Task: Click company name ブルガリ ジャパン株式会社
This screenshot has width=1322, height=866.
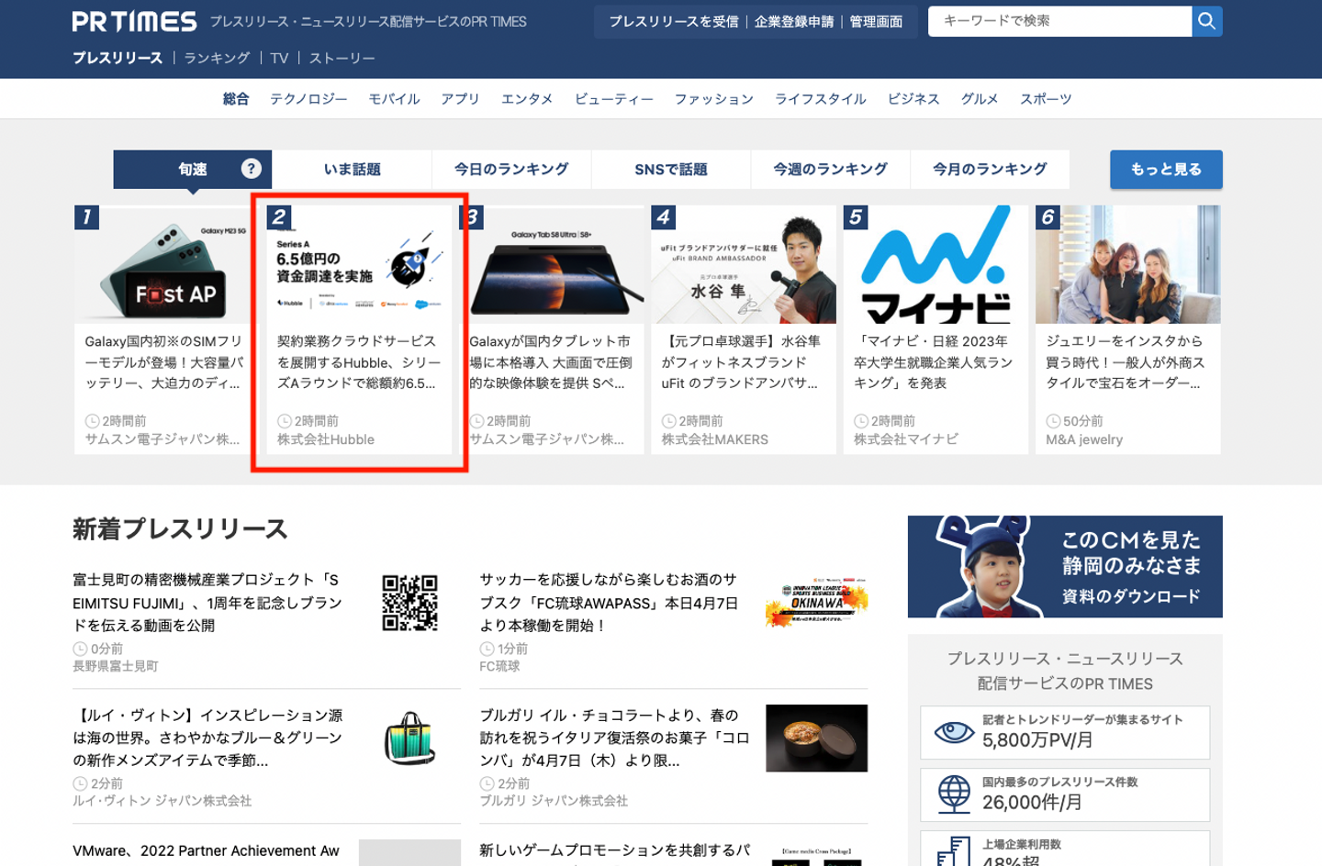Action: coord(554,801)
